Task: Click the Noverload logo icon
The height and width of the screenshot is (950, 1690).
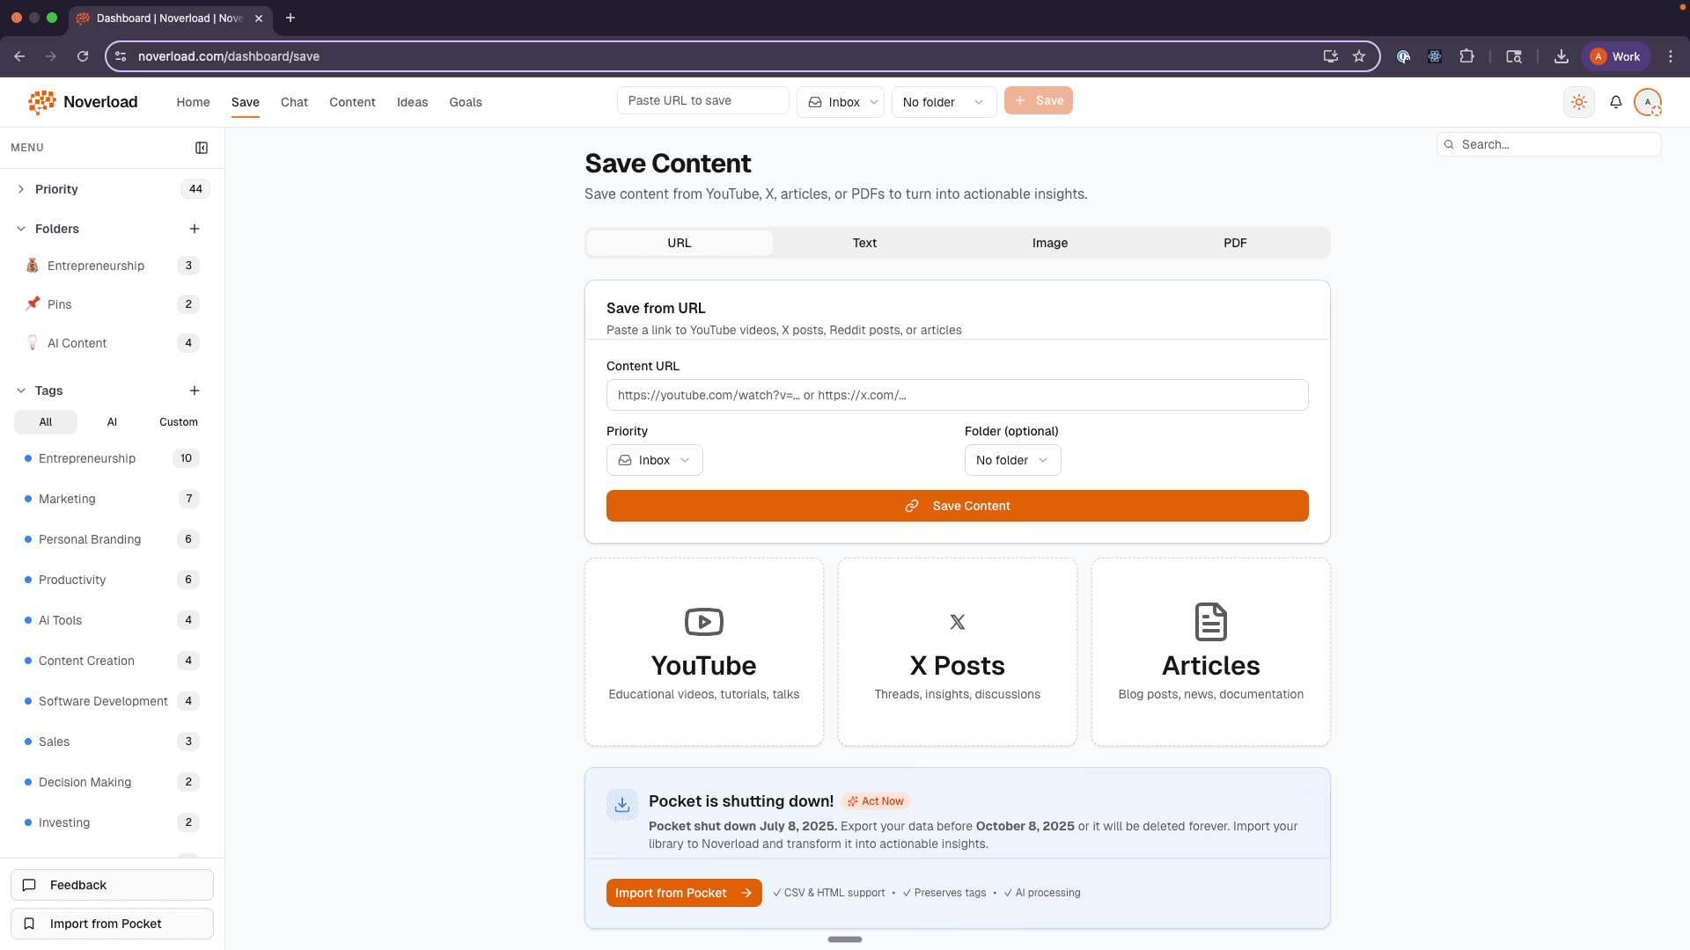Action: [41, 102]
